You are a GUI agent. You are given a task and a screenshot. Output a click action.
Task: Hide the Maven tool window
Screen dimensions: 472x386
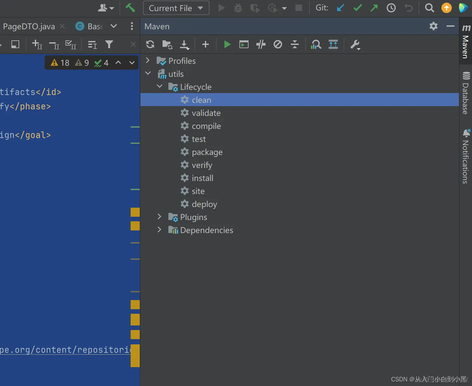451,26
